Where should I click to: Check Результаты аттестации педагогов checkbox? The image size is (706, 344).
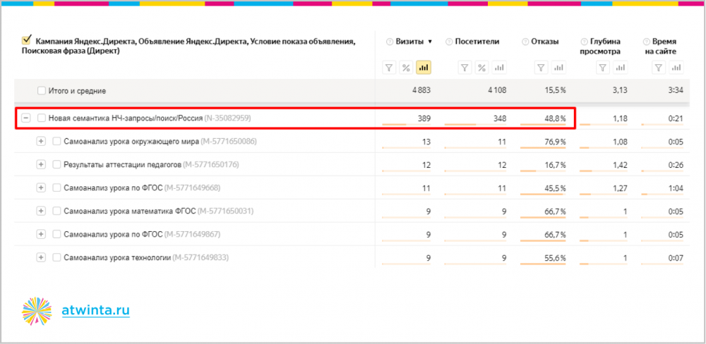tap(56, 164)
